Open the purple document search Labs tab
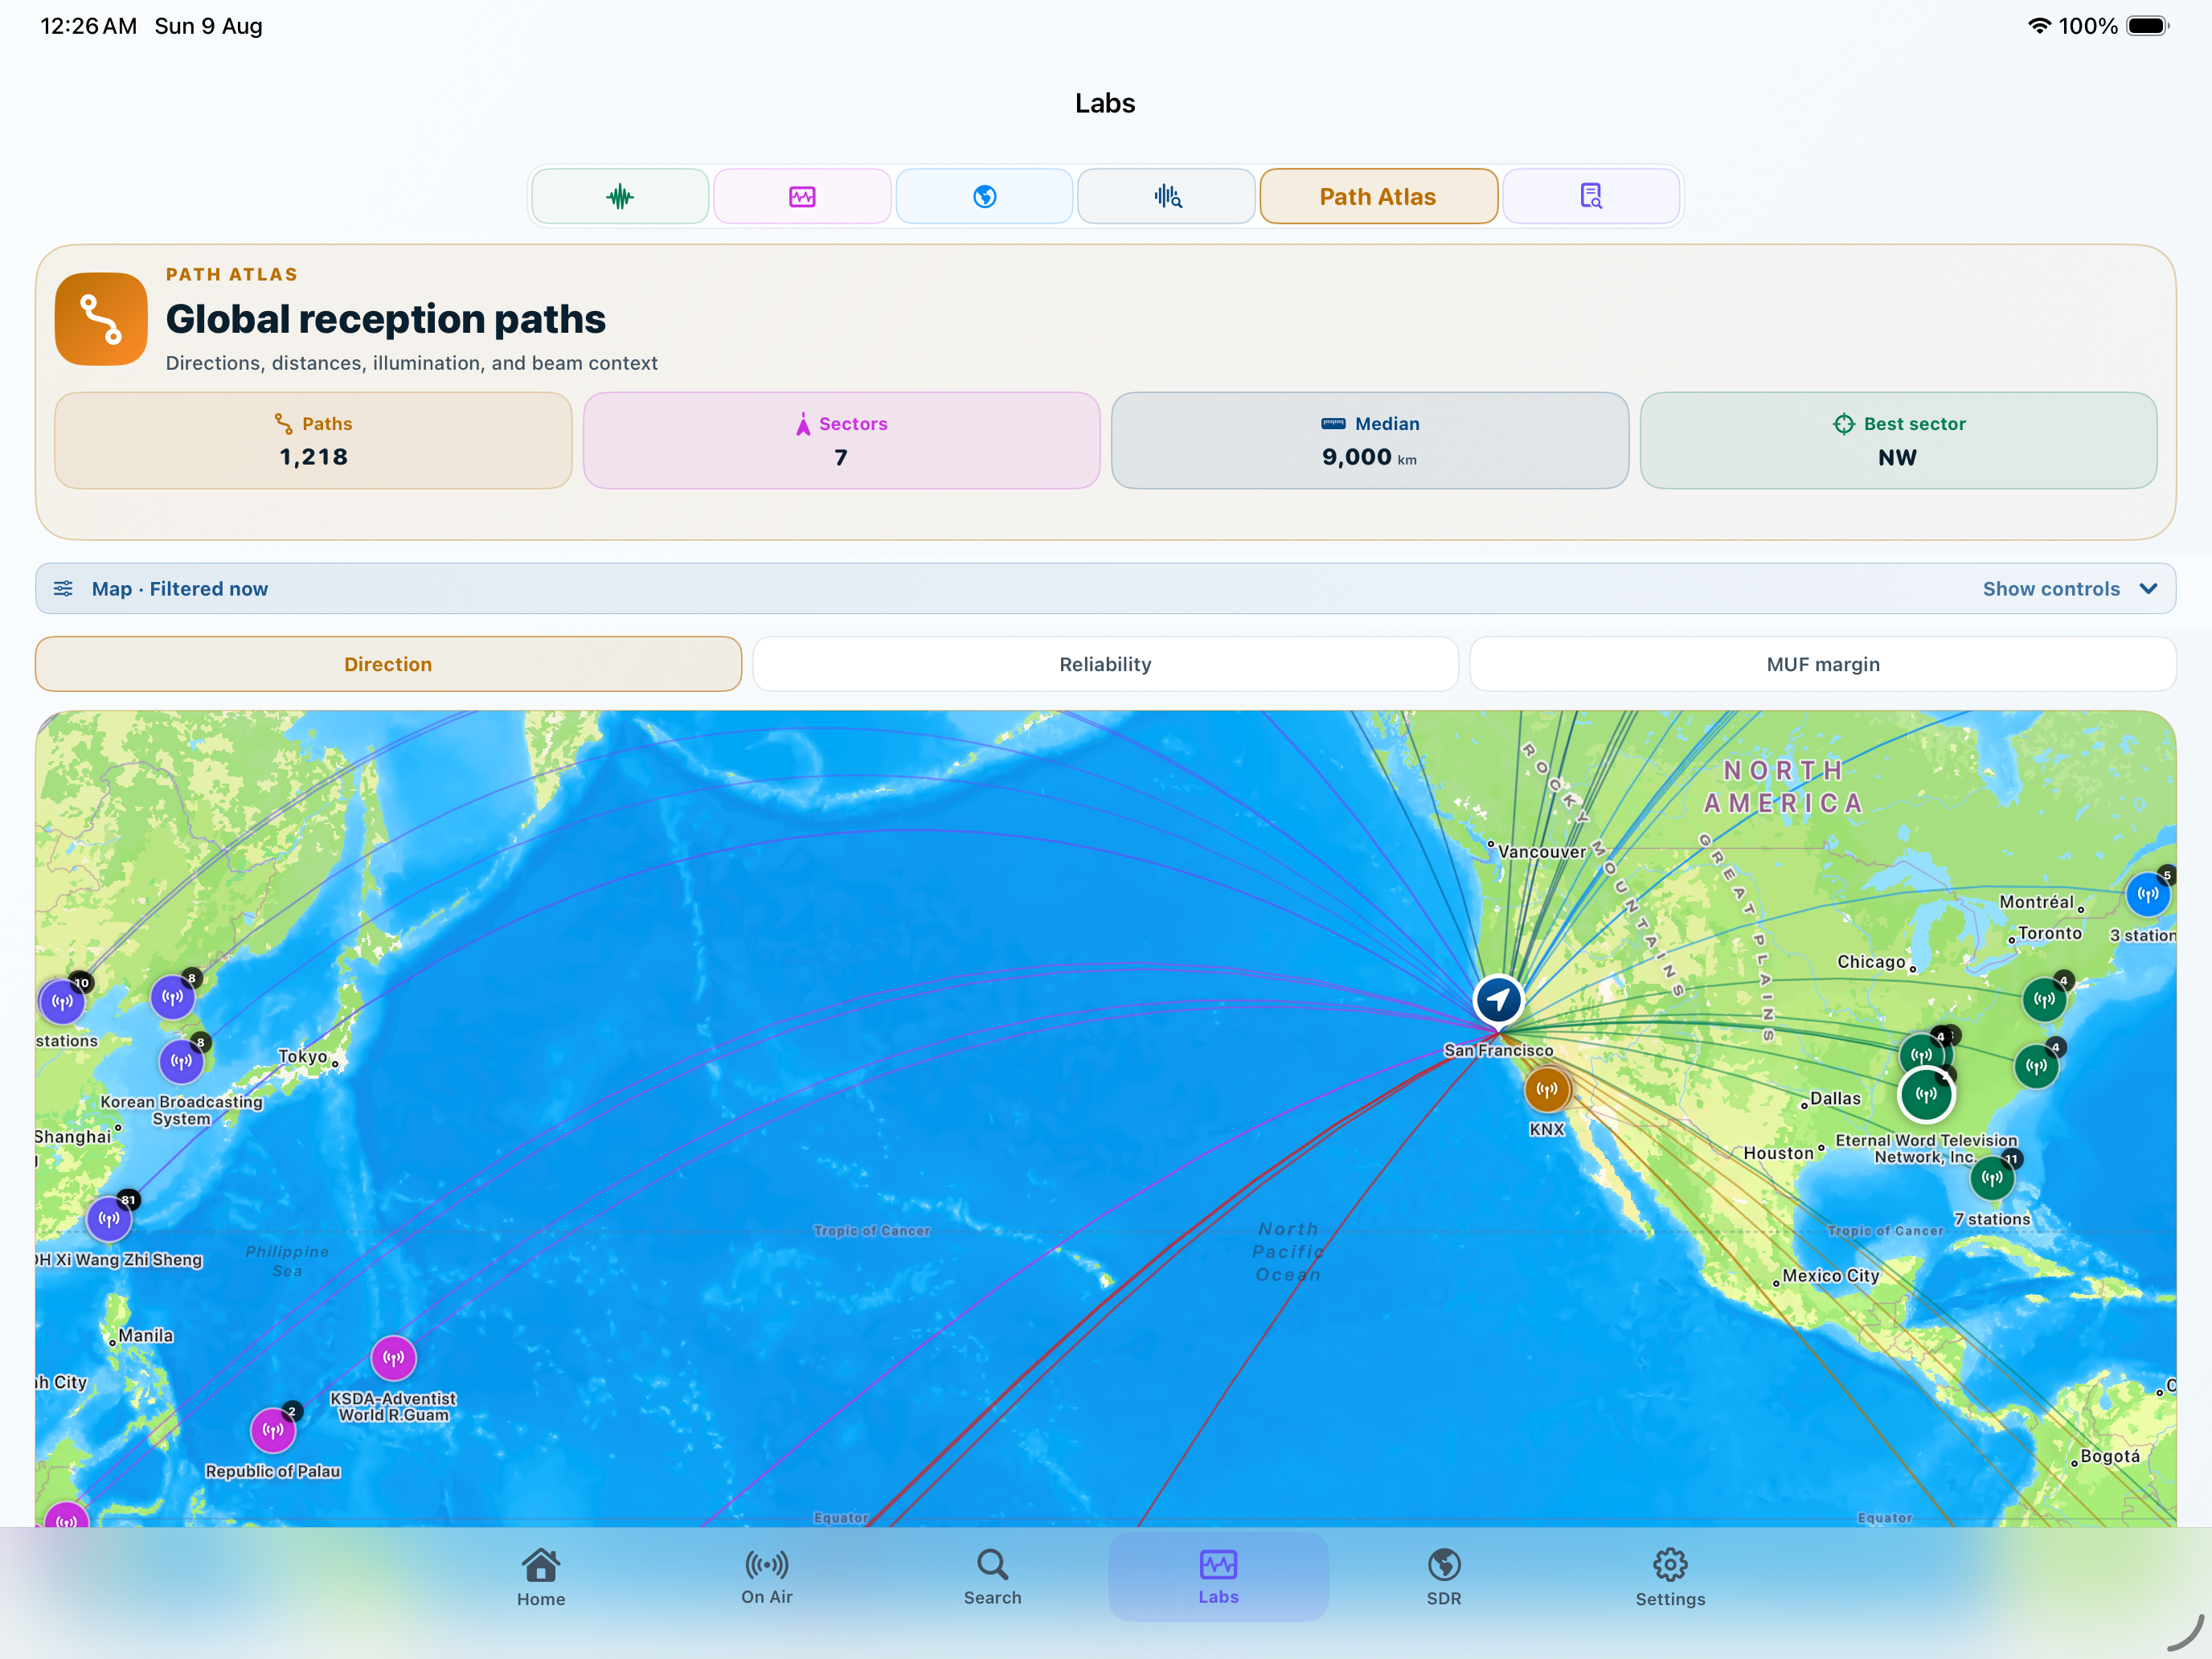2212x1659 pixels. 1591,196
